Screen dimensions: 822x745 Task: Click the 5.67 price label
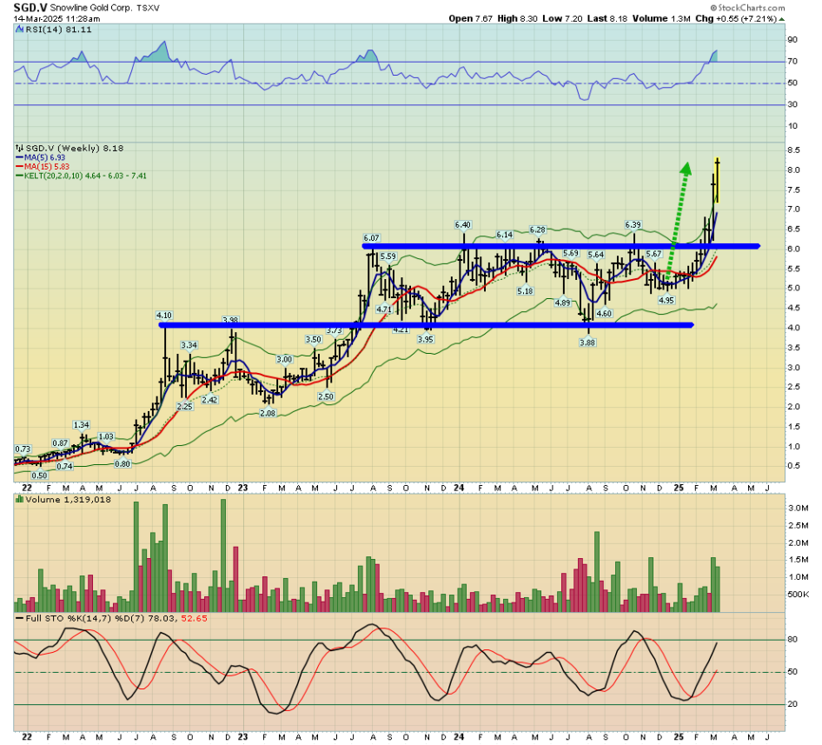pyautogui.click(x=653, y=254)
